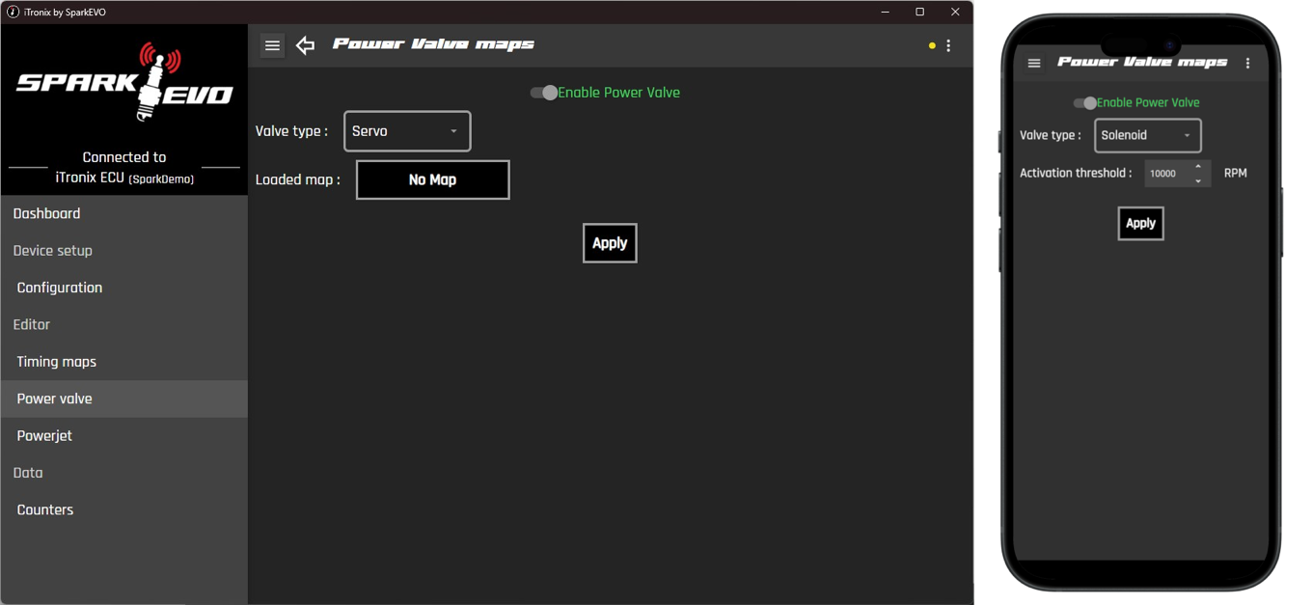Screen dimensions: 1312x605
Task: Open Timing maps in the sidebar
Action: pos(57,362)
